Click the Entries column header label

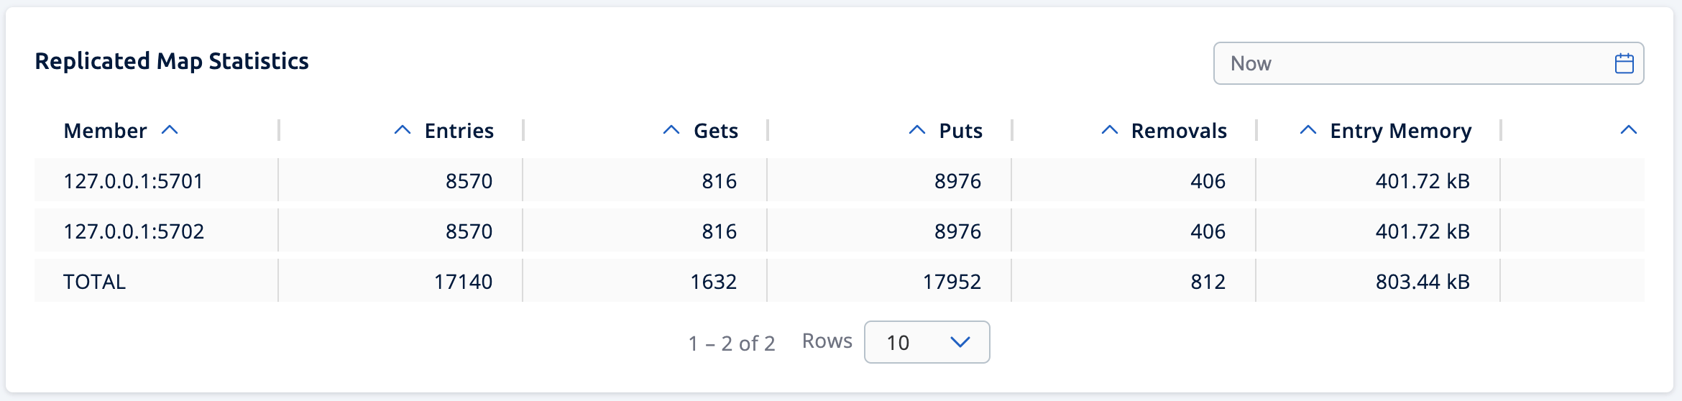[459, 131]
